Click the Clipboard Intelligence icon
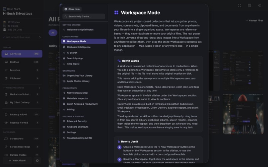The image size is (268, 167). [64, 47]
